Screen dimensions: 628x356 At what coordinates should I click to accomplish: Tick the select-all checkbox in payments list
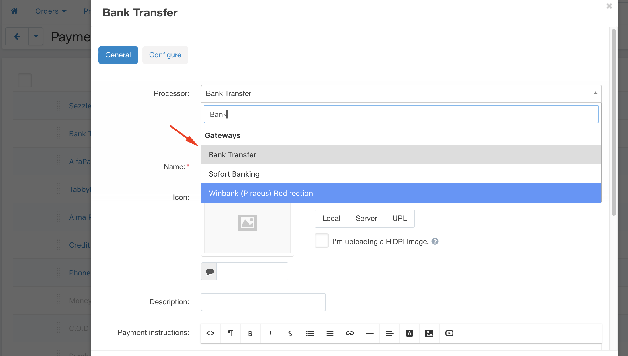pos(24,80)
